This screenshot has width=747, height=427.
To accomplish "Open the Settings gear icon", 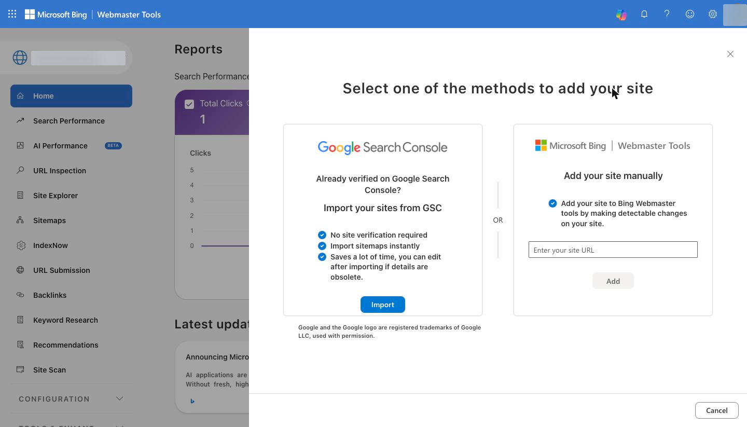I will [x=713, y=15].
